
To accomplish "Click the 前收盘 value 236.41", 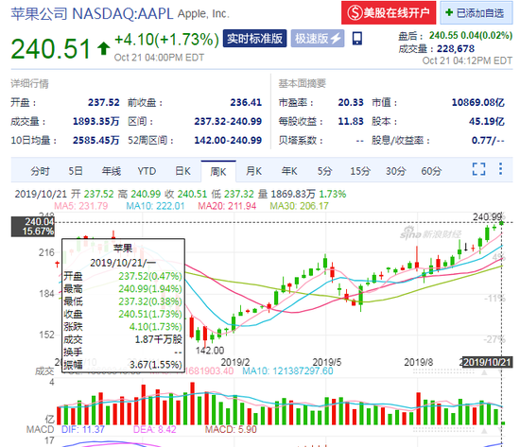I will 246,102.
